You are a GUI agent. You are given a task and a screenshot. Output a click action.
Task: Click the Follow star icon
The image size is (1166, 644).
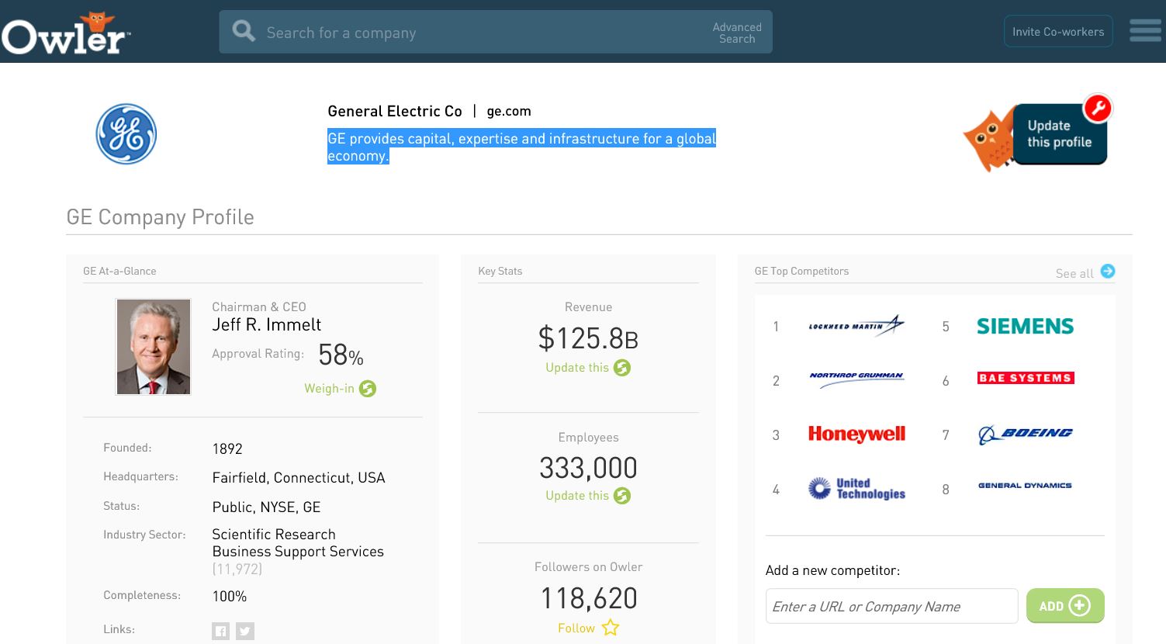[x=611, y=628]
